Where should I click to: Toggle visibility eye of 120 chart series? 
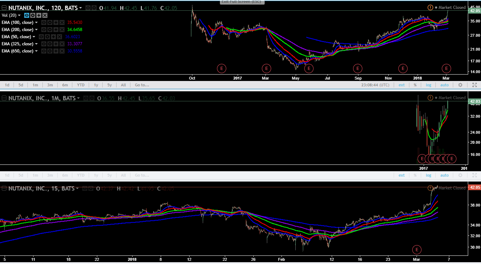(88, 8)
